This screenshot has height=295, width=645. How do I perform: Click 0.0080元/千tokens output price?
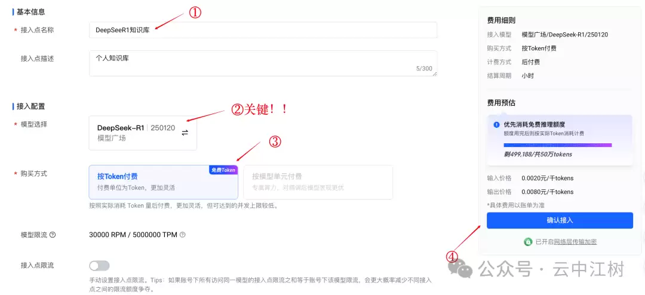548,192
